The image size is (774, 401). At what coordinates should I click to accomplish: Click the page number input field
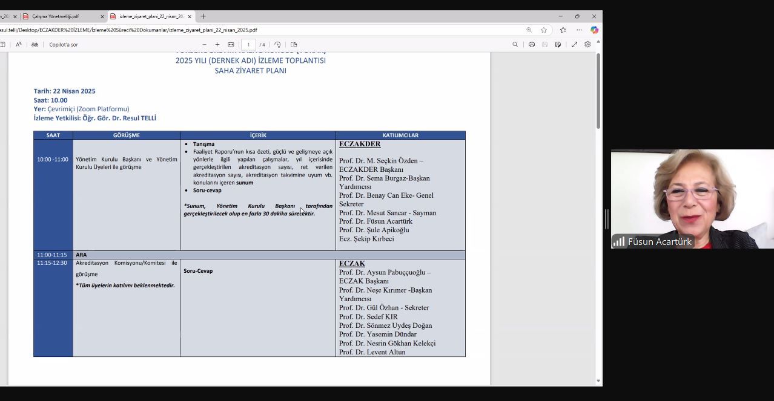(248, 45)
